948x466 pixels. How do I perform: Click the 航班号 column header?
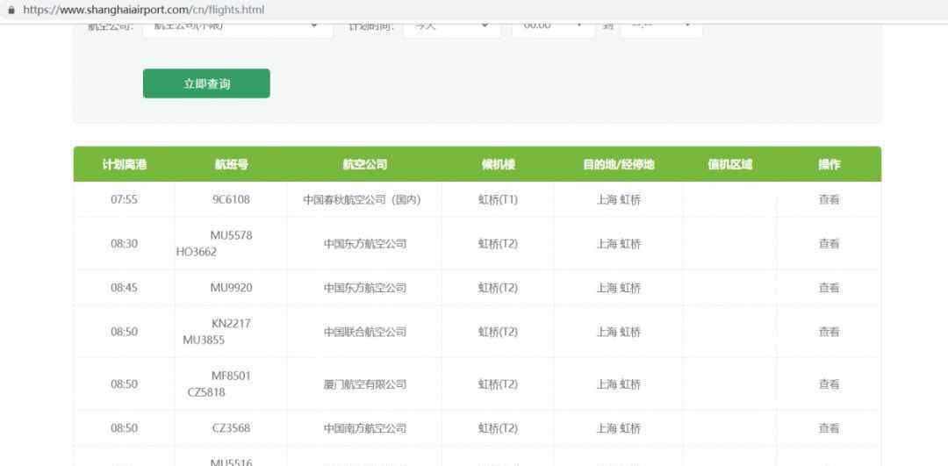coord(231,164)
